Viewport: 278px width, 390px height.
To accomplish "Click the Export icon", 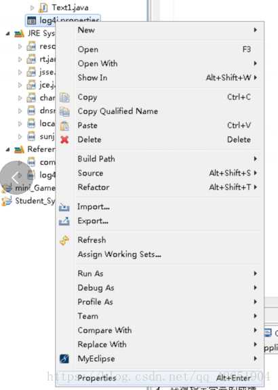I will pos(64,221).
